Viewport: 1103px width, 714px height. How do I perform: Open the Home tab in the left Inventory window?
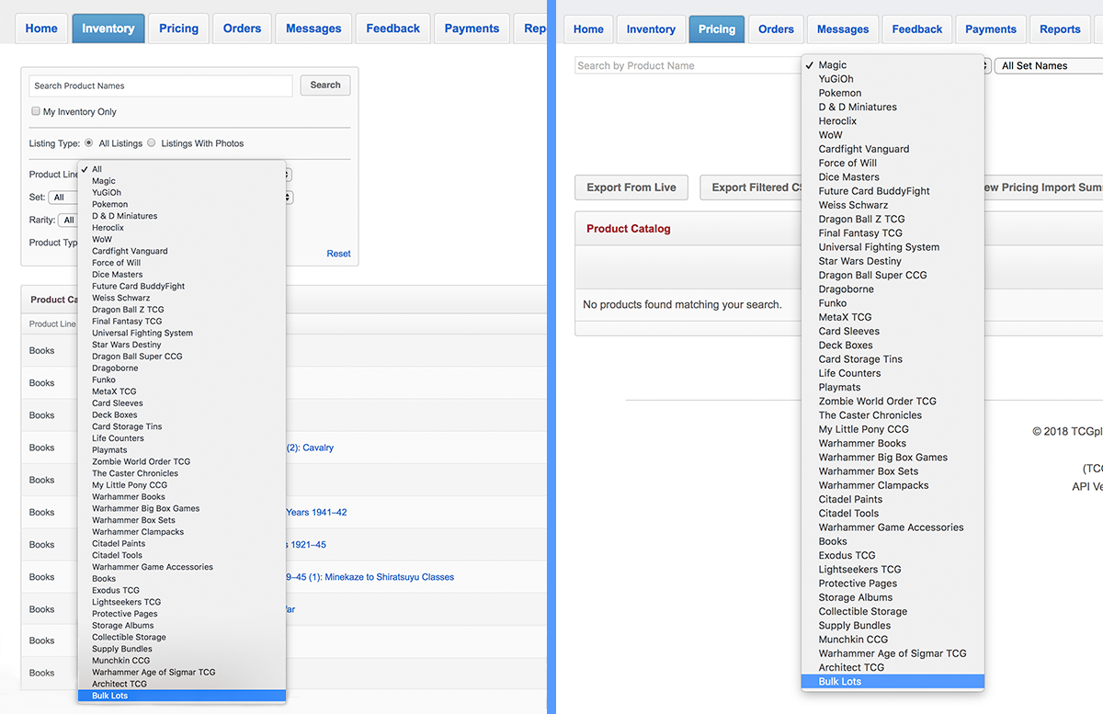click(x=41, y=28)
